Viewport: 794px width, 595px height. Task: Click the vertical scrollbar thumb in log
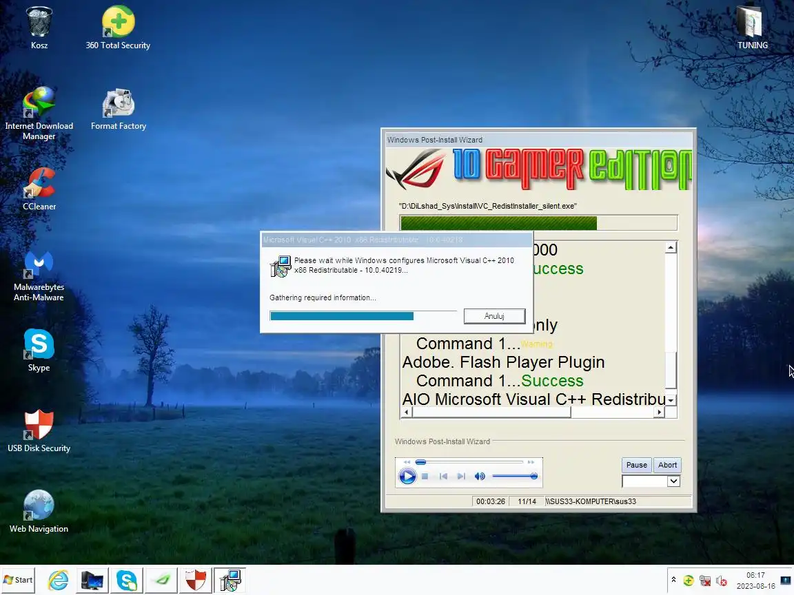point(671,370)
